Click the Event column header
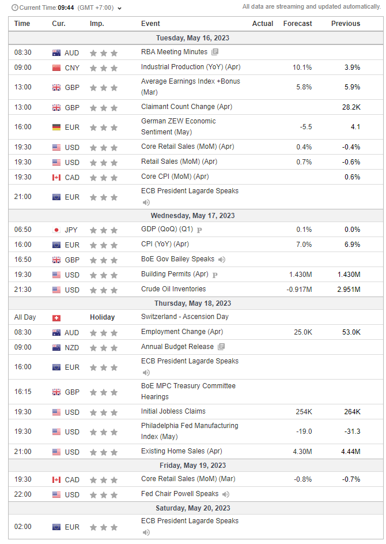The image size is (386, 544). 150,24
